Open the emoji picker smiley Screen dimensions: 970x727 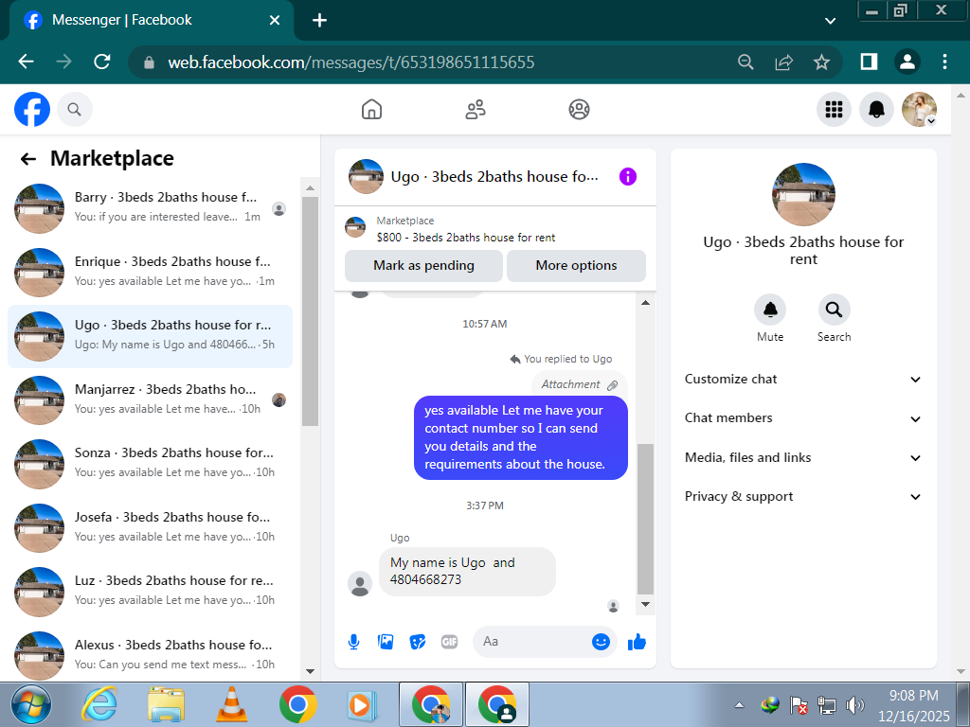601,642
